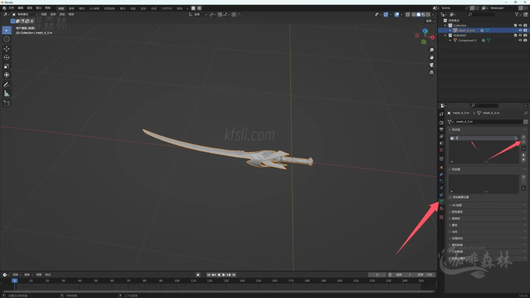Viewport: 530px width, 298px height.
Task: Hide mesh_4_3.nr with its eye toggle
Action: coord(520,30)
